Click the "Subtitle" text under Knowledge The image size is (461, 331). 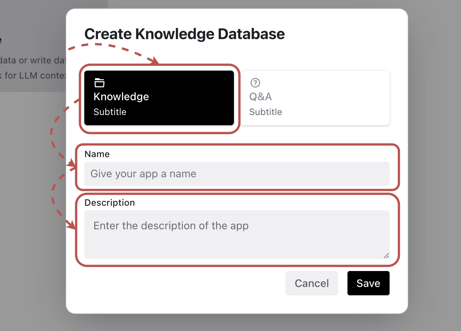(x=110, y=112)
